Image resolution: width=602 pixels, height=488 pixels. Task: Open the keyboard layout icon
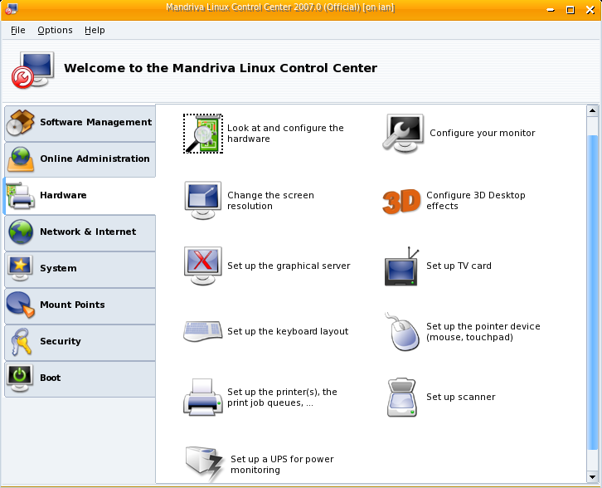[x=202, y=331]
